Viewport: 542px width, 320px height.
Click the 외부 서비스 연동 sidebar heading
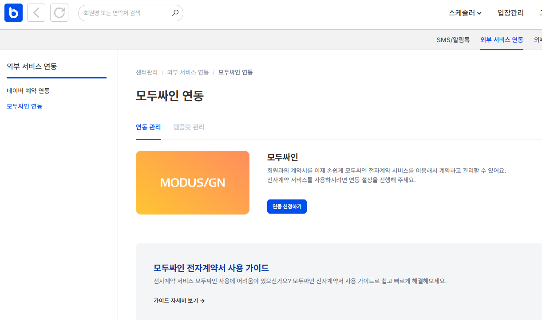[32, 66]
